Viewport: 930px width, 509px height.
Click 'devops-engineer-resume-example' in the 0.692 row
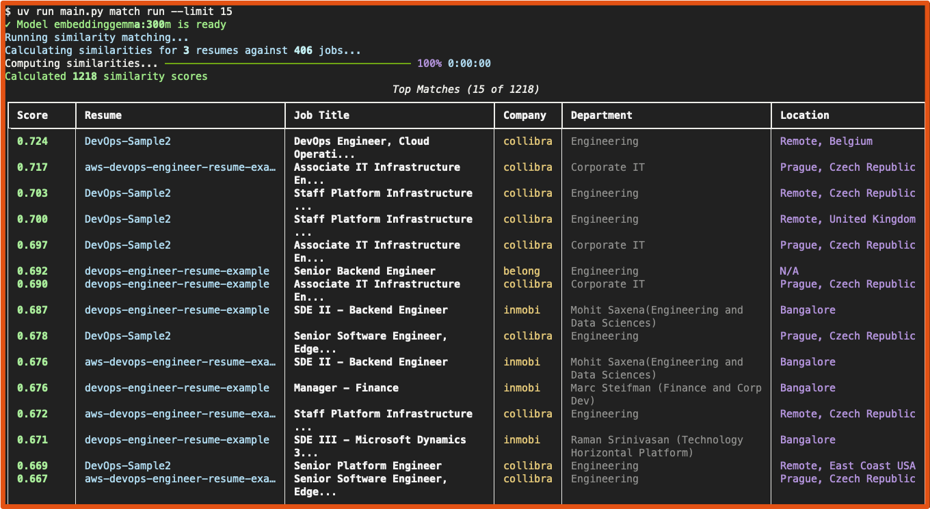(x=177, y=271)
